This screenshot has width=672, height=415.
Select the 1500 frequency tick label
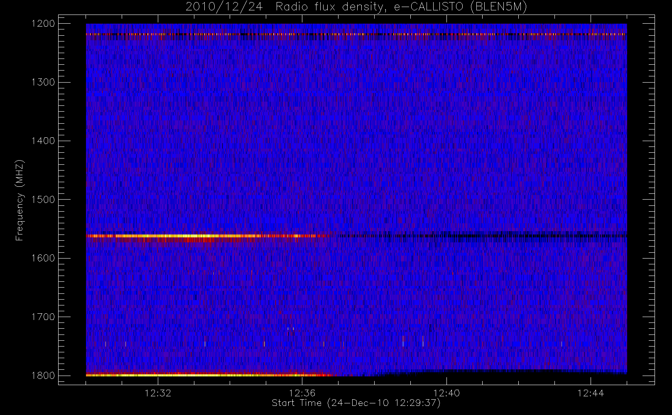43,200
